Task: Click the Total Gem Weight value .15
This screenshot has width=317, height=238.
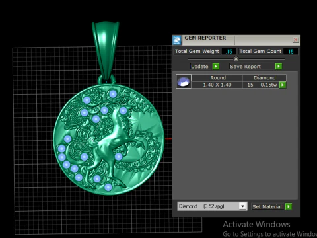Action: coord(229,52)
